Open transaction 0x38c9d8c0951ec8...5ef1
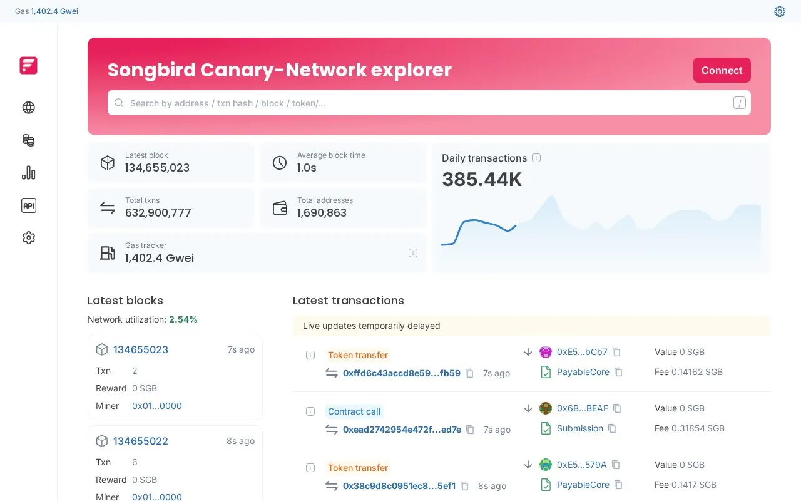Screen dimensions: 801x501 [399, 486]
